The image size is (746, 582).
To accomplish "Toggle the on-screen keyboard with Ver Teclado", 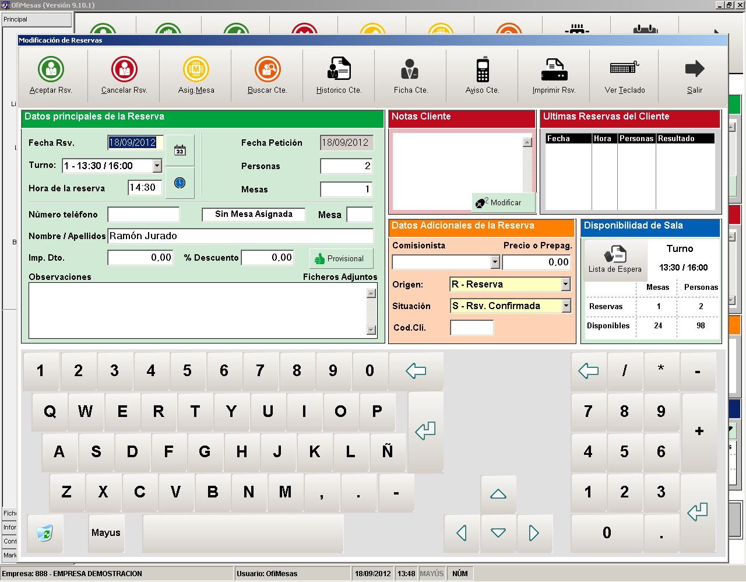I will (625, 75).
